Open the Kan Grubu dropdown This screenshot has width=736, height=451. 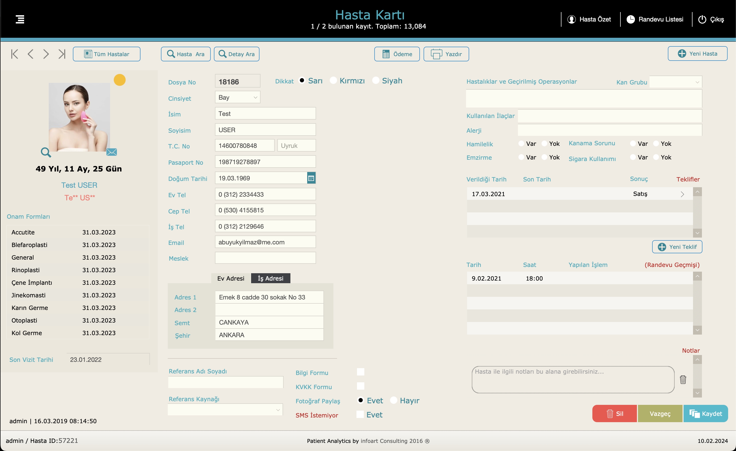pyautogui.click(x=676, y=82)
